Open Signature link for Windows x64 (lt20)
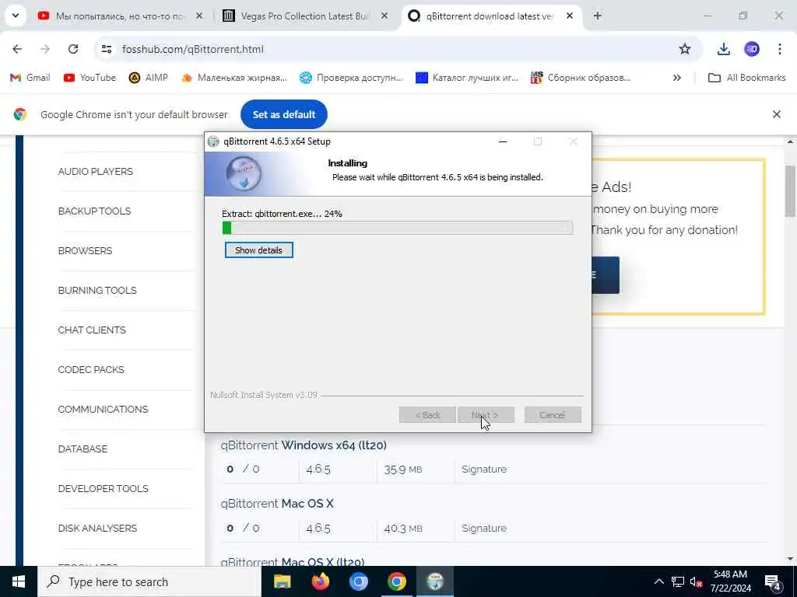Screen dimensions: 797x597 484,469
